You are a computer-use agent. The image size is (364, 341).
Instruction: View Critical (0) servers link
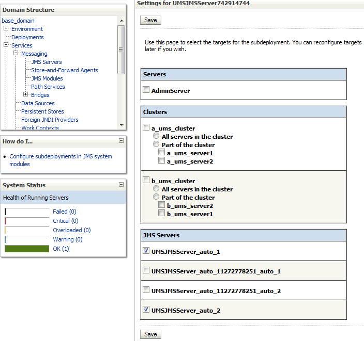[66, 221]
